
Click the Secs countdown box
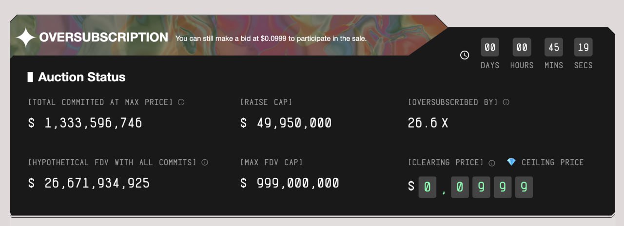tap(584, 47)
